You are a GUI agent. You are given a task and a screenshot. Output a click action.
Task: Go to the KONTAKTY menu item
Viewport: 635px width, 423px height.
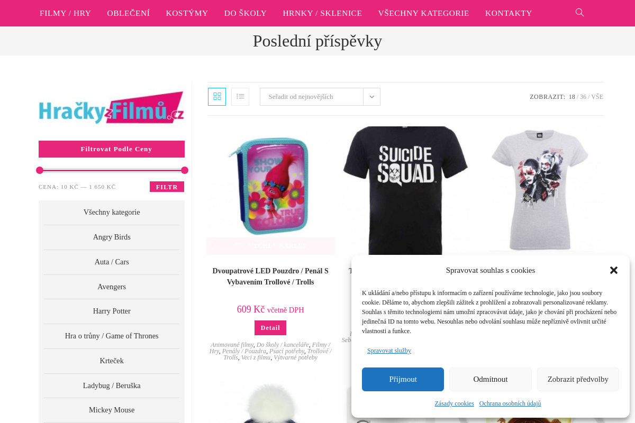[509, 13]
